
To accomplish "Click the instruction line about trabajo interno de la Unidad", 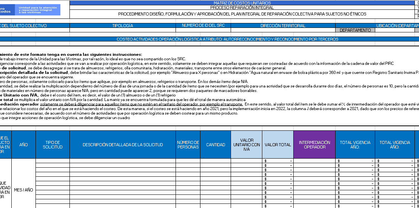I will [x=93, y=59].
